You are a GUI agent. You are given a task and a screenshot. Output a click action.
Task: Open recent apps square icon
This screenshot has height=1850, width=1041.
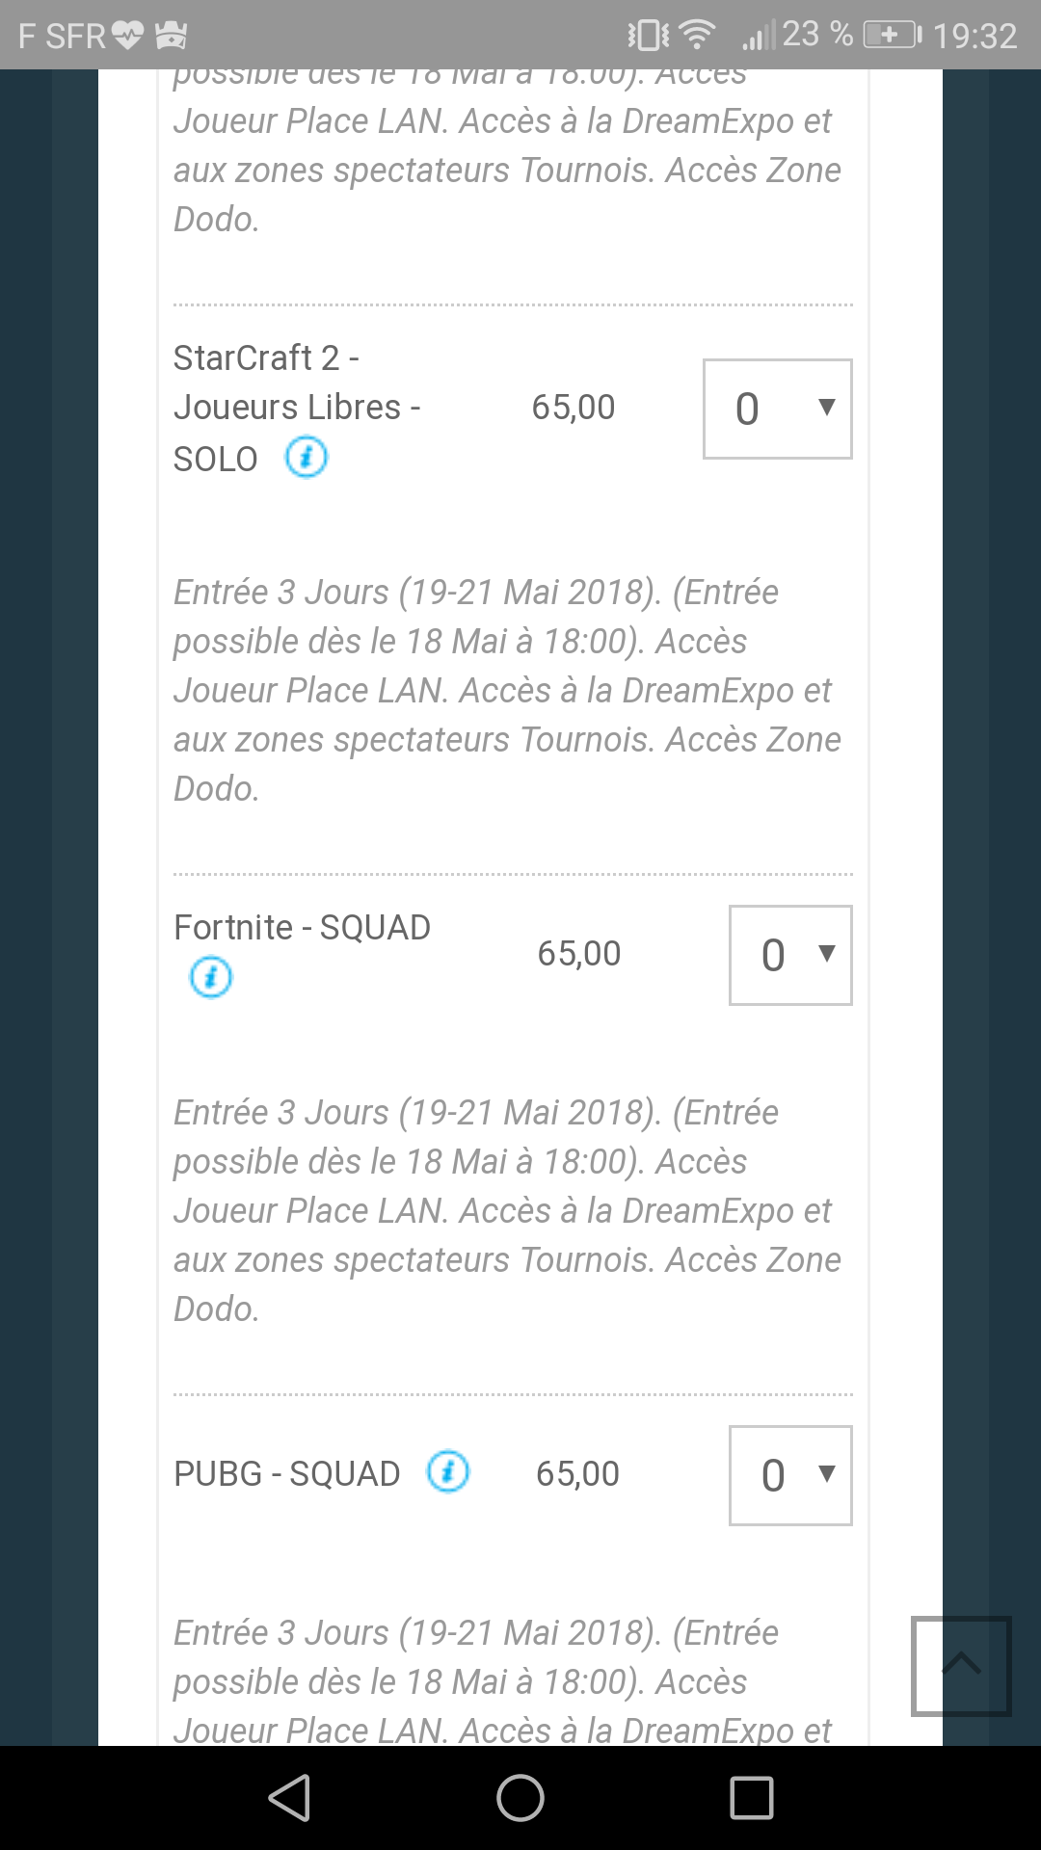(752, 1798)
